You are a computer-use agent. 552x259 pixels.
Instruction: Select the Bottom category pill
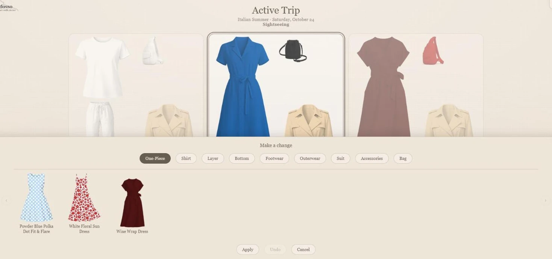coord(242,158)
